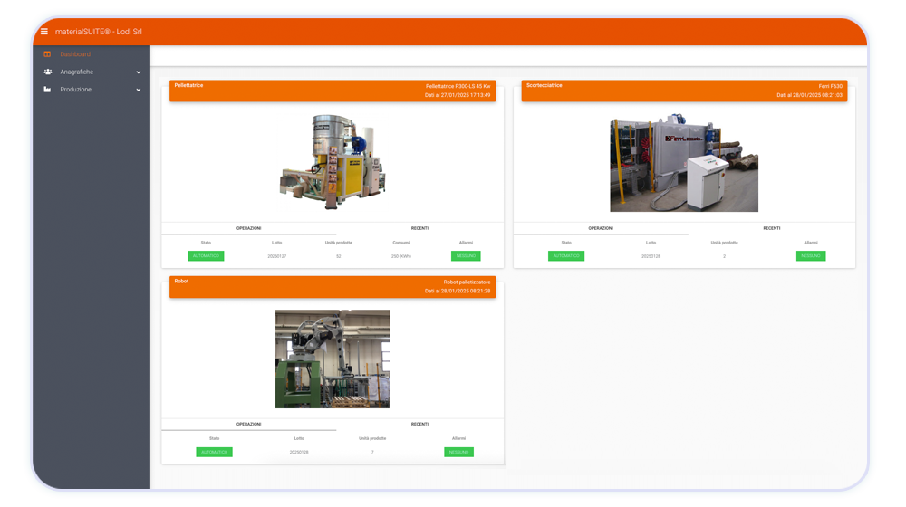Expand the Anagrafiche submenu chevron
Viewport: 906px width, 507px height.
click(x=139, y=72)
